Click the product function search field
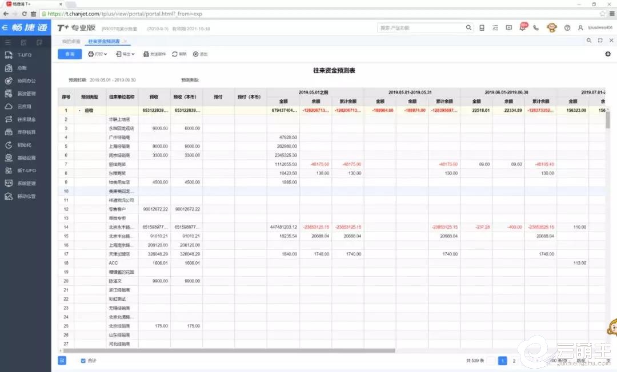The height and width of the screenshot is (372, 617). [x=422, y=27]
